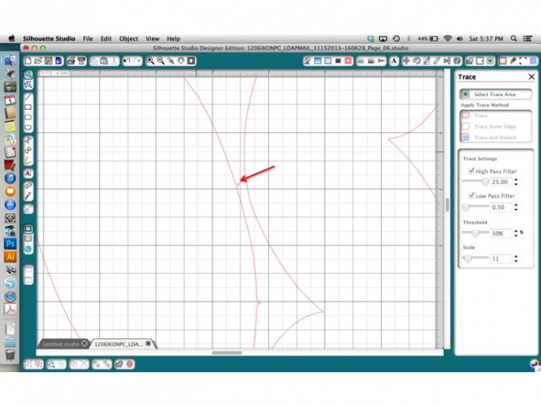541x406 pixels.
Task: Click the Threshold 50% input field
Action: point(501,233)
